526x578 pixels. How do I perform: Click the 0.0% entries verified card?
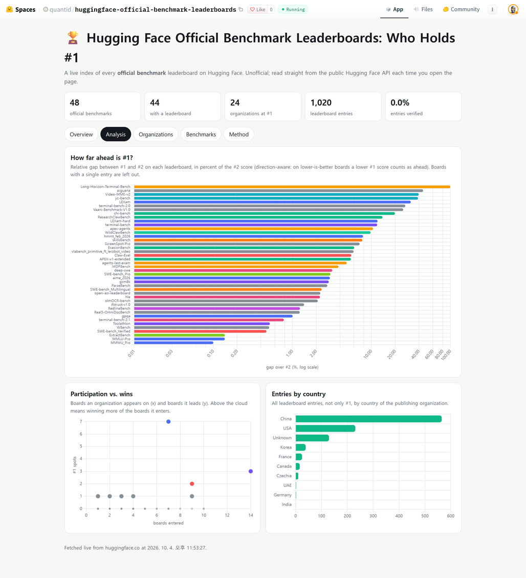pyautogui.click(x=423, y=106)
